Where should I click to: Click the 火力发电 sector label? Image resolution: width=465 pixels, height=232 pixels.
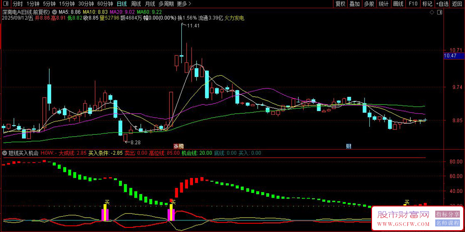234,18
